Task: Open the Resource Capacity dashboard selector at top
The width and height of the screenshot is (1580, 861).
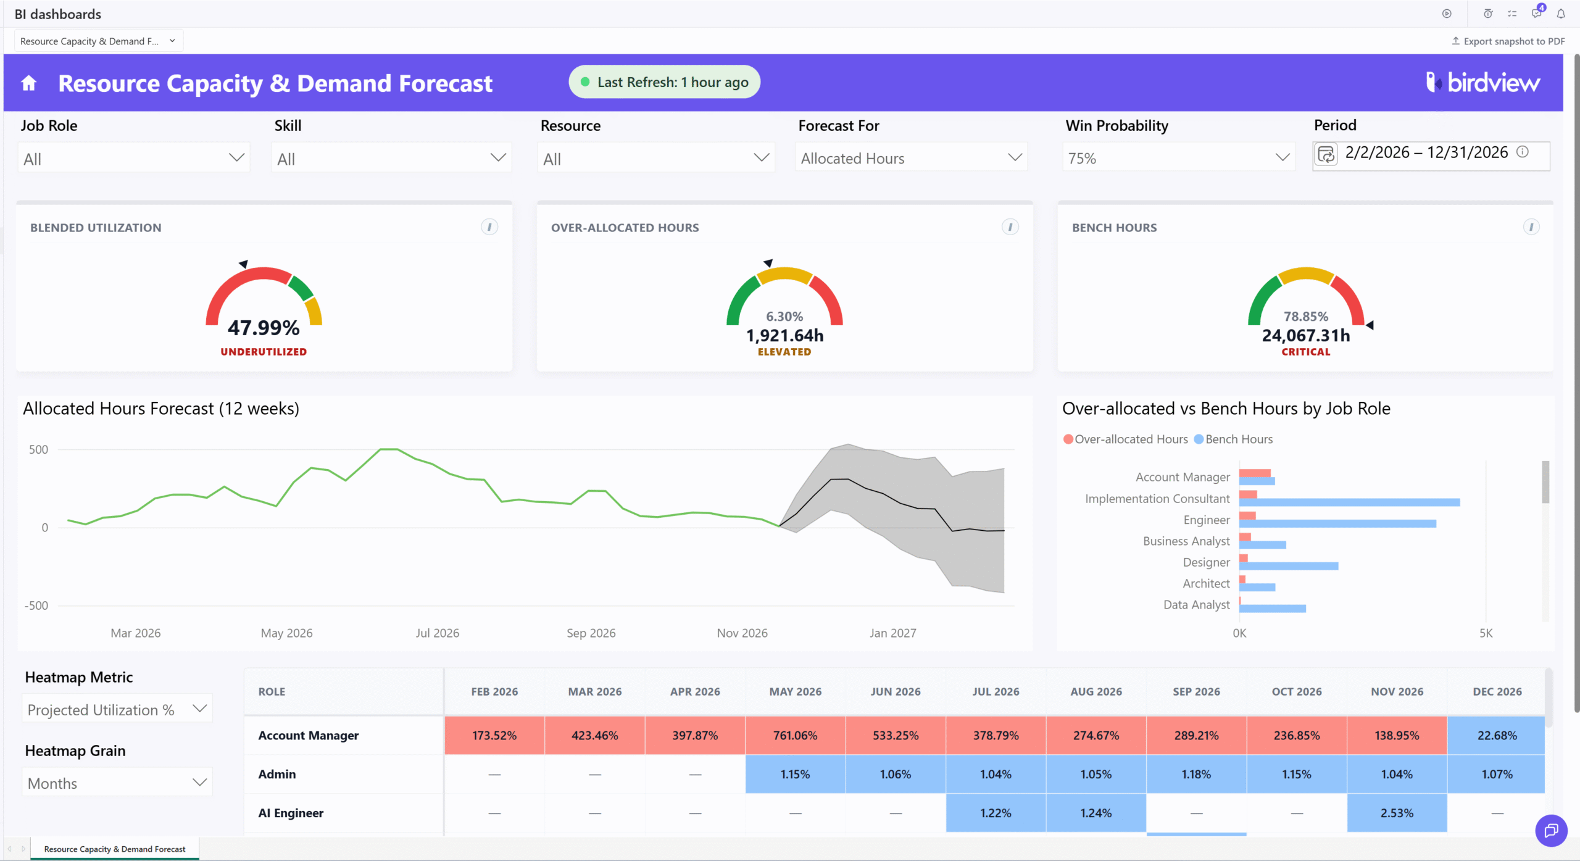Action: (98, 41)
